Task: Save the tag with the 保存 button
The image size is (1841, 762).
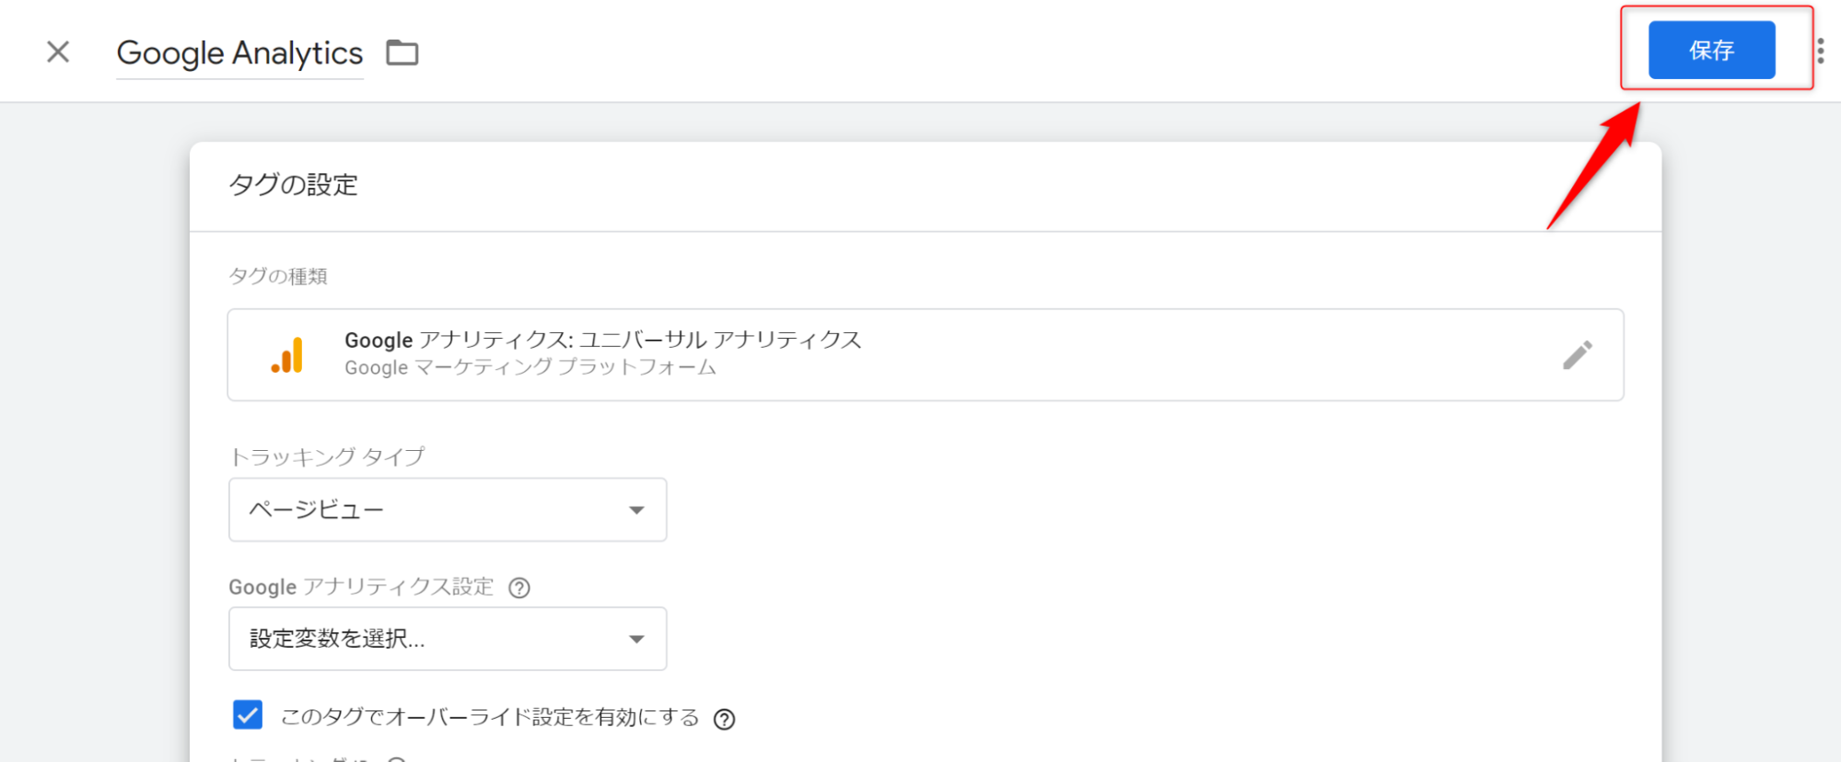Action: pos(1711,50)
